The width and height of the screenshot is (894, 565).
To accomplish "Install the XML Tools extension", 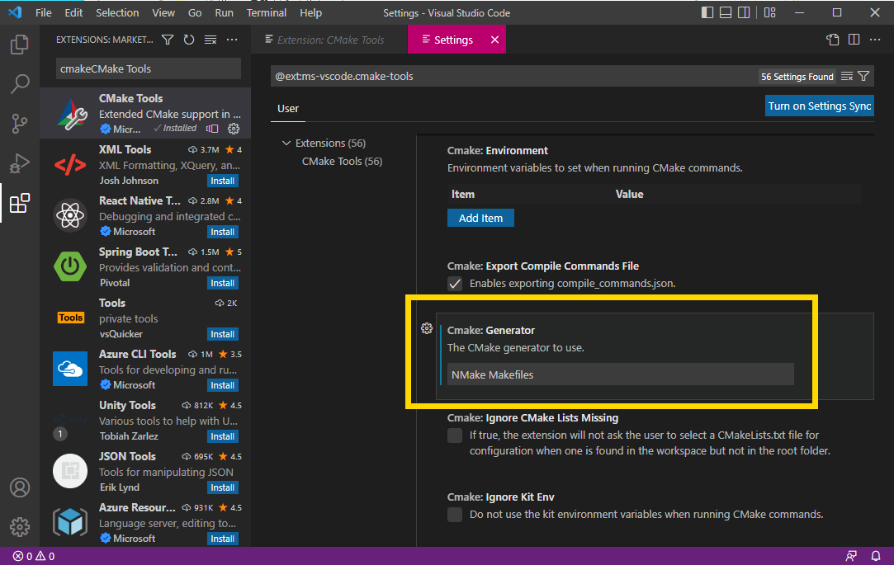I will [x=222, y=181].
